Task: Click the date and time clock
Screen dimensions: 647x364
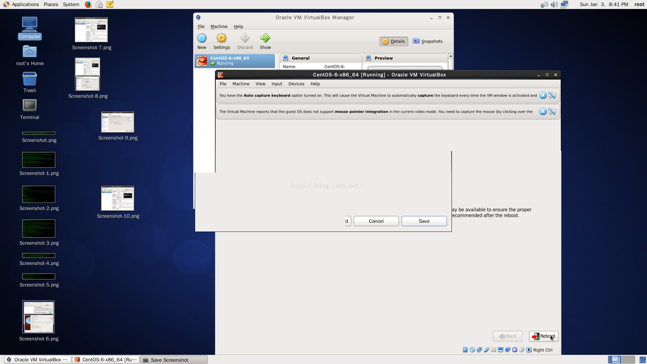Action: (x=604, y=4)
